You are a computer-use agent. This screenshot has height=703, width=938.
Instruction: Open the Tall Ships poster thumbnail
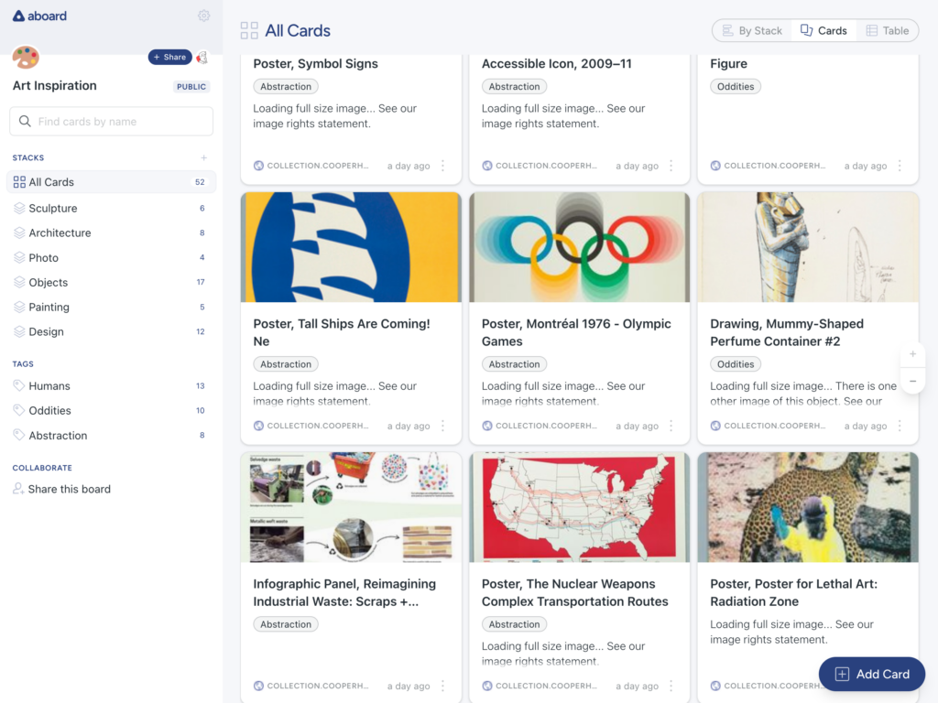click(351, 247)
